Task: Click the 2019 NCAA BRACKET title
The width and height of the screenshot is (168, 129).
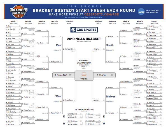Action: coord(84,39)
